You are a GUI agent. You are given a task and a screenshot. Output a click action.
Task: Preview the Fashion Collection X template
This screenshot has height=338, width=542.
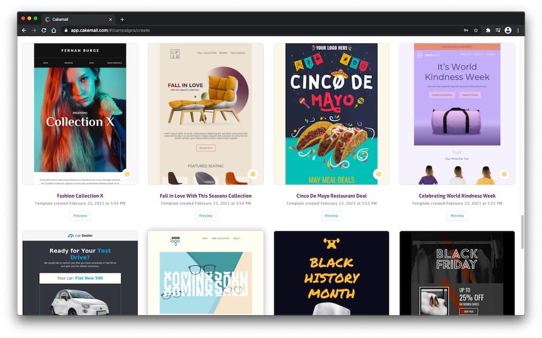pyautogui.click(x=80, y=216)
